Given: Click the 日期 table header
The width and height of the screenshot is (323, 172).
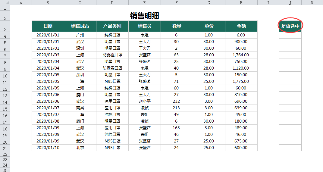Looking at the screenshot, I should tap(48, 26).
